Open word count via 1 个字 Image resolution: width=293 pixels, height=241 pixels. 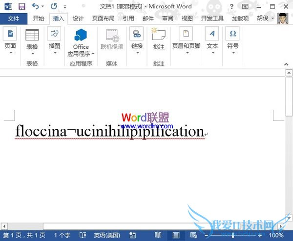click(62, 235)
